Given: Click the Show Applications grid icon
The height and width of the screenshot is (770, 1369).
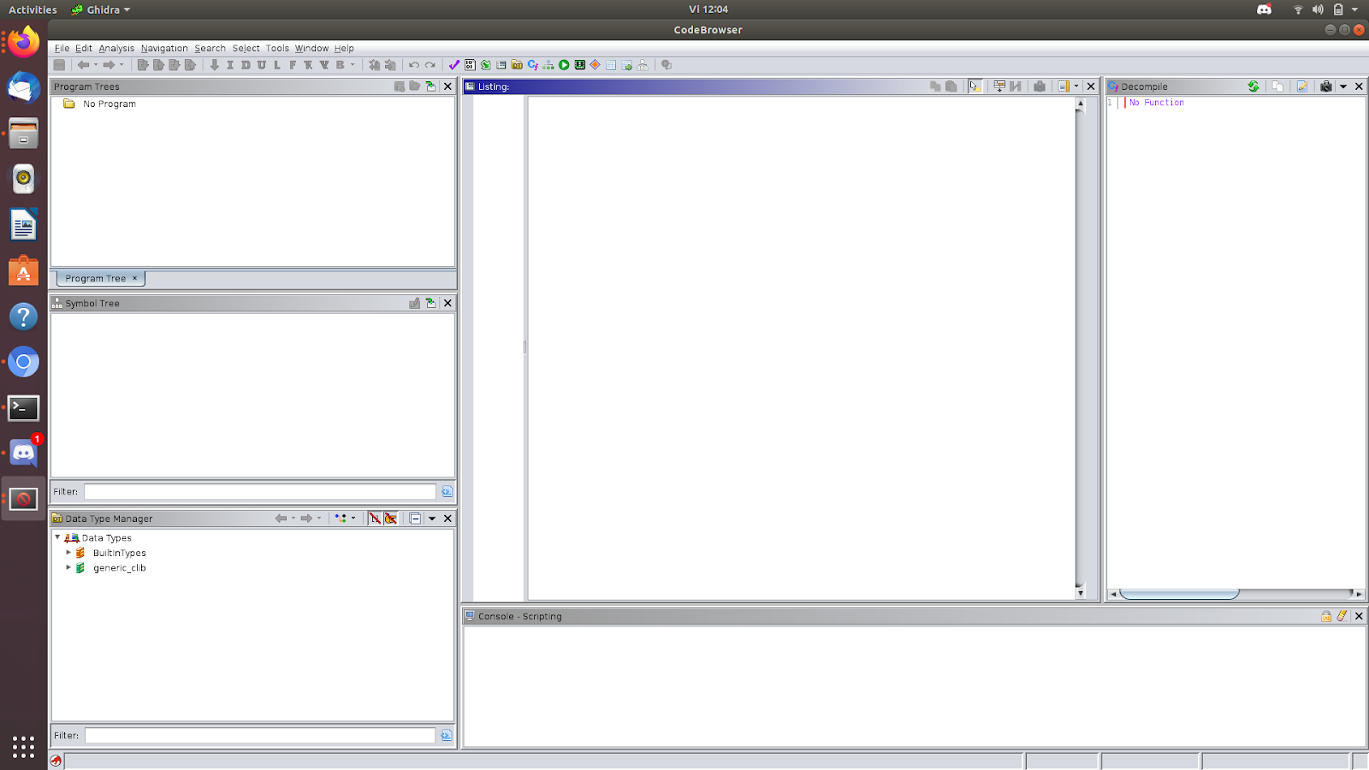Looking at the screenshot, I should pyautogui.click(x=24, y=747).
